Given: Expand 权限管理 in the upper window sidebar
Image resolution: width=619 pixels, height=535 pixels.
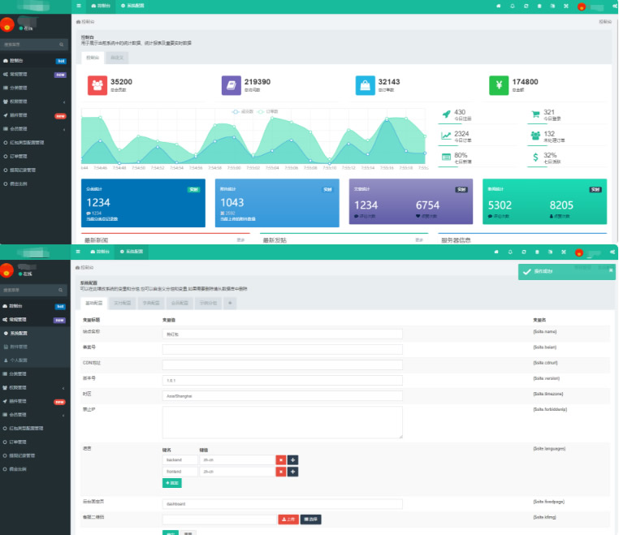Looking at the screenshot, I should (32, 101).
